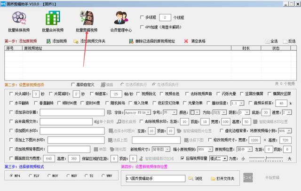Viewport: 301px width, 191px height.
Task: Click 智能编辑裁切区域 icon
Action: coord(141,159)
